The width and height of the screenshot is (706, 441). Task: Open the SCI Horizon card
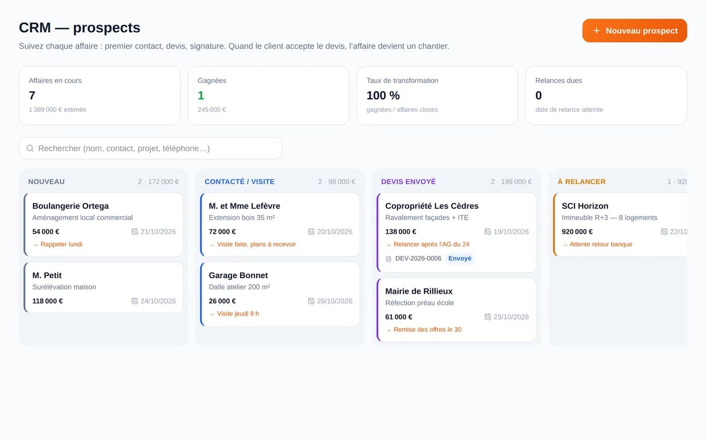coord(620,225)
